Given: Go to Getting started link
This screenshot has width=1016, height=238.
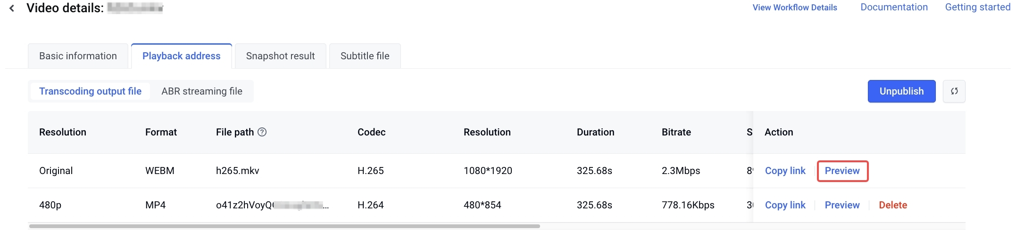Looking at the screenshot, I should click(977, 7).
